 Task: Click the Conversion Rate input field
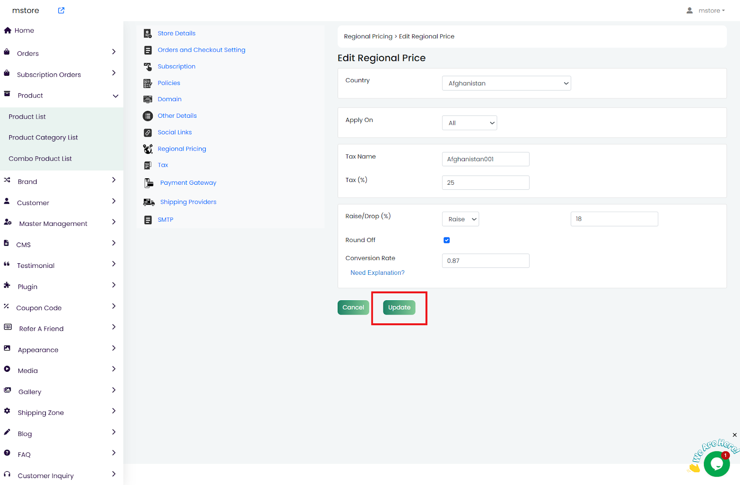486,261
